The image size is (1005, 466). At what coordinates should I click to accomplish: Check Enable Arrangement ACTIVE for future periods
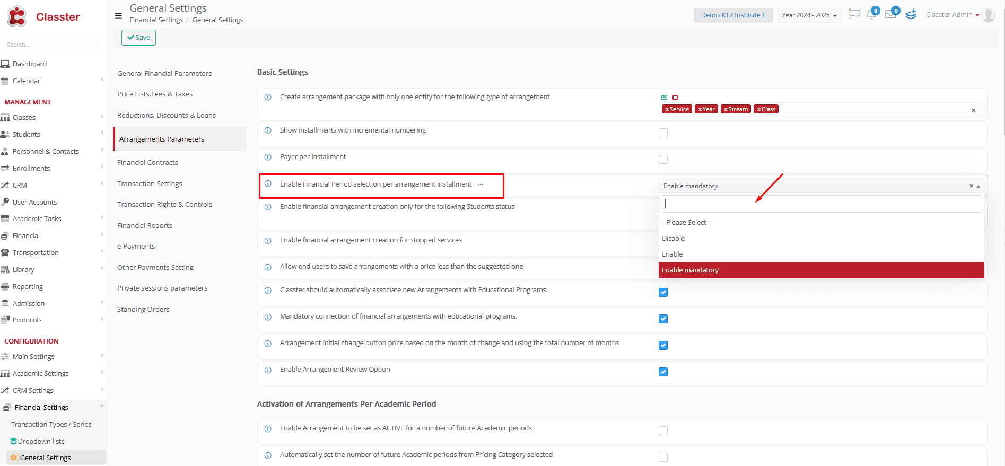(663, 431)
